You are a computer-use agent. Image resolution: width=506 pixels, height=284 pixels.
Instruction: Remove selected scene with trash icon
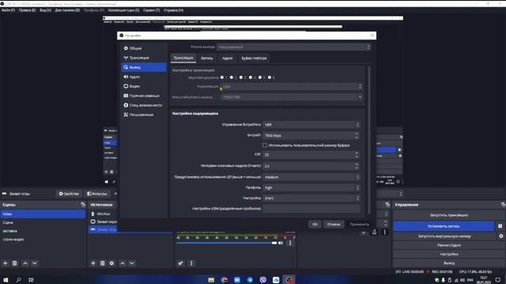(15, 263)
